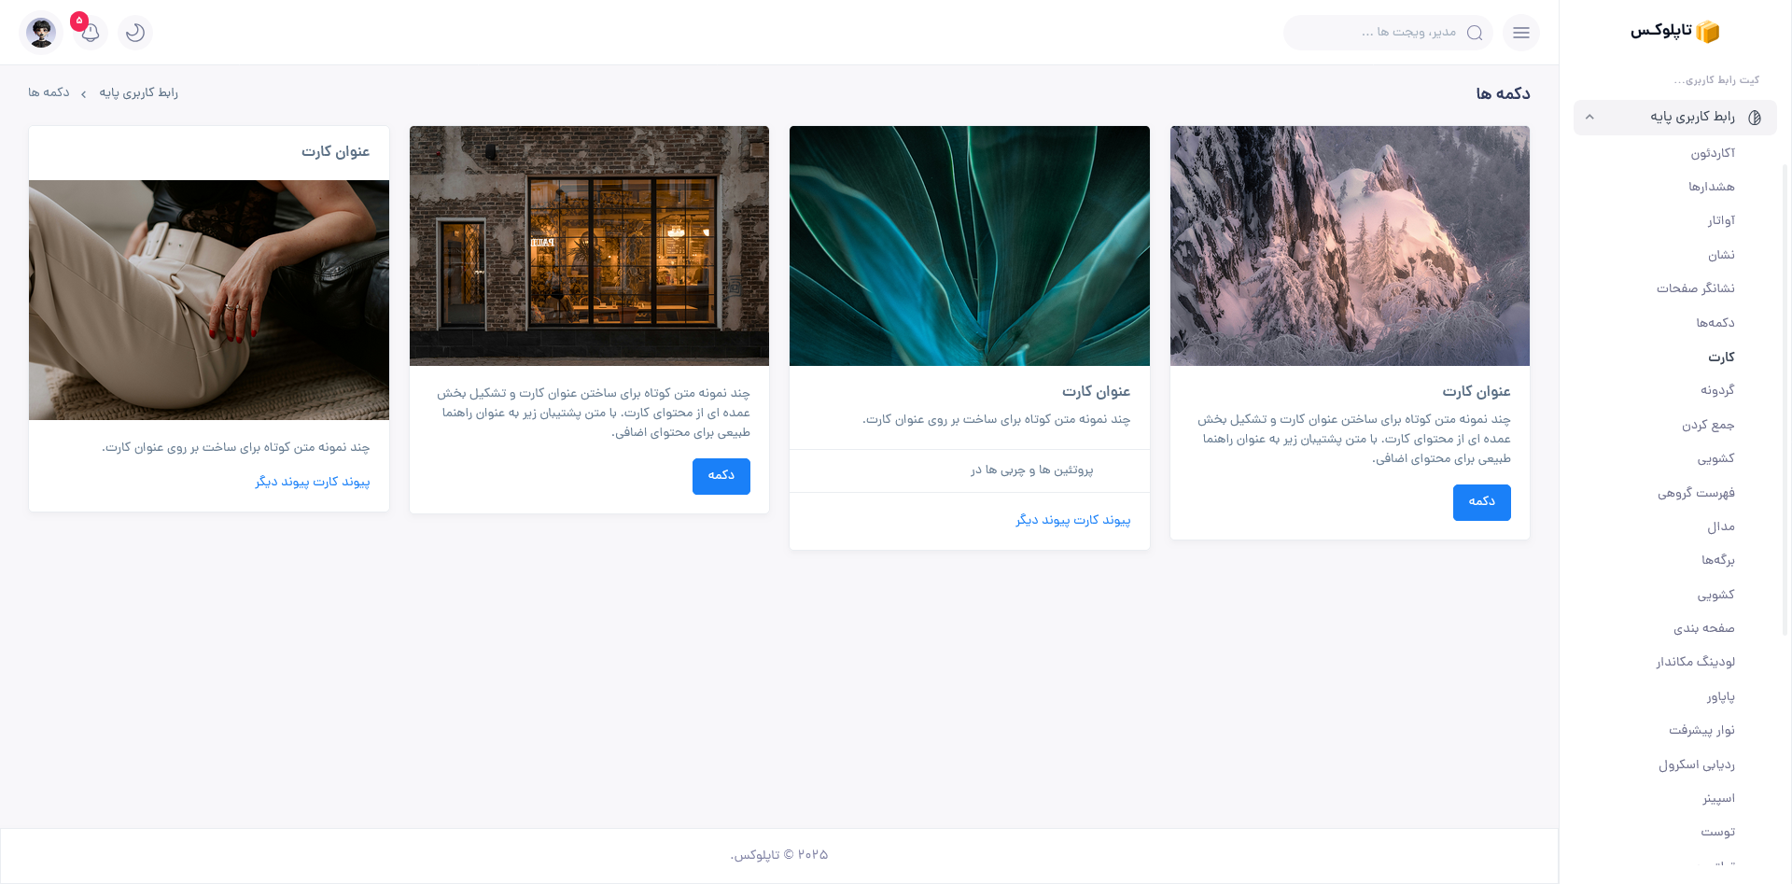Viewport: 1792px width, 884px height.
Task: Click دکمه ها at the breadcrumb end
Action: (49, 93)
